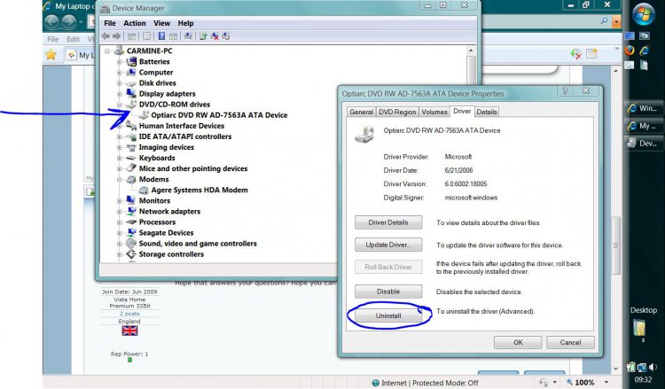665x389 pixels.
Task: Open the '2 posts' link on forum page
Action: click(x=129, y=314)
